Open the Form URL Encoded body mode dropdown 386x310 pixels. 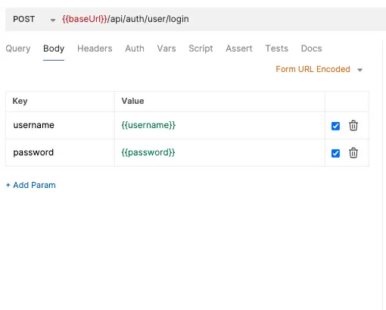pyautogui.click(x=319, y=69)
